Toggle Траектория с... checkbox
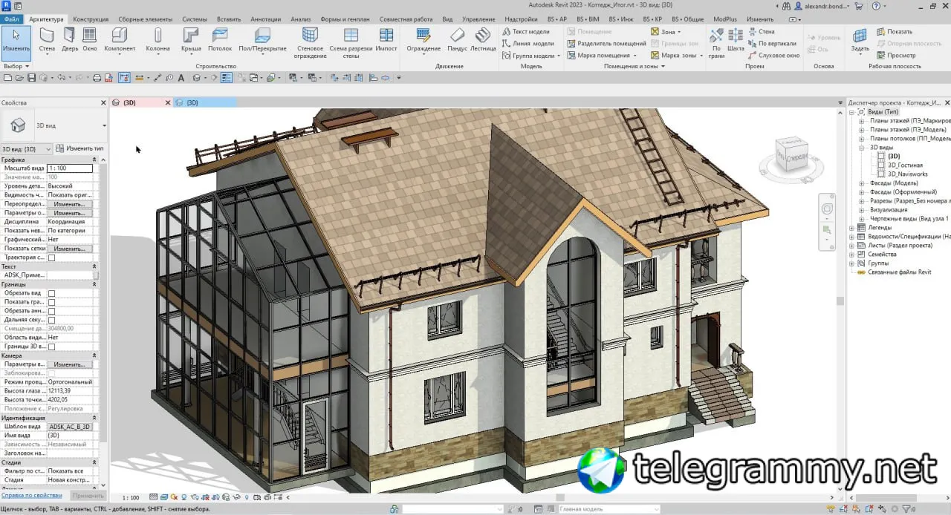 (51, 257)
